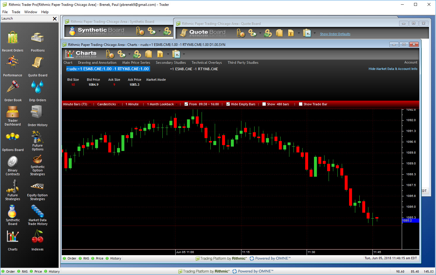The image size is (436, 275).
Task: Close the Launch panel
Action: tap(55, 19)
